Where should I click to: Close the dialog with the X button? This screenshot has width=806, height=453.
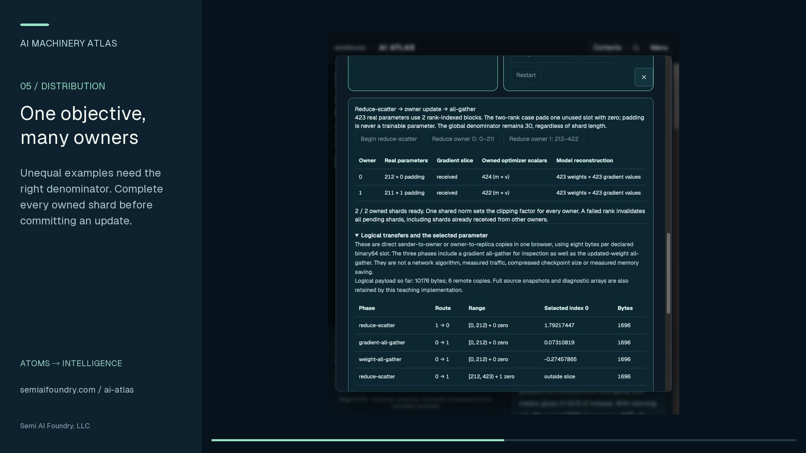click(x=644, y=77)
